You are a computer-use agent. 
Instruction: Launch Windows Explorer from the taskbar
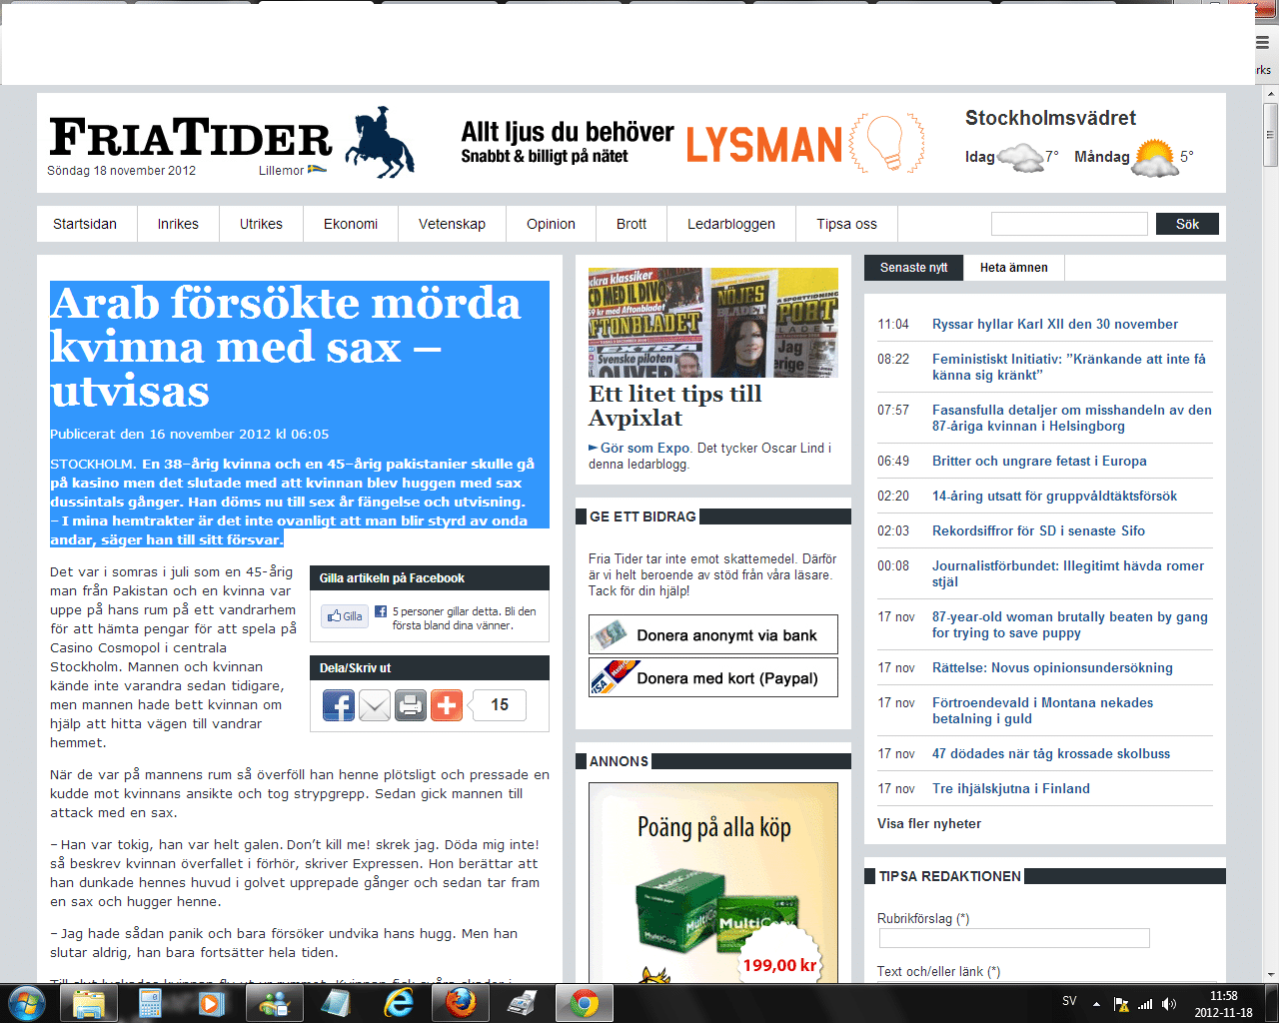tap(89, 1003)
